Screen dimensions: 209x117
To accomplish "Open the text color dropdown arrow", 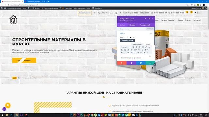I will coord(148,50).
